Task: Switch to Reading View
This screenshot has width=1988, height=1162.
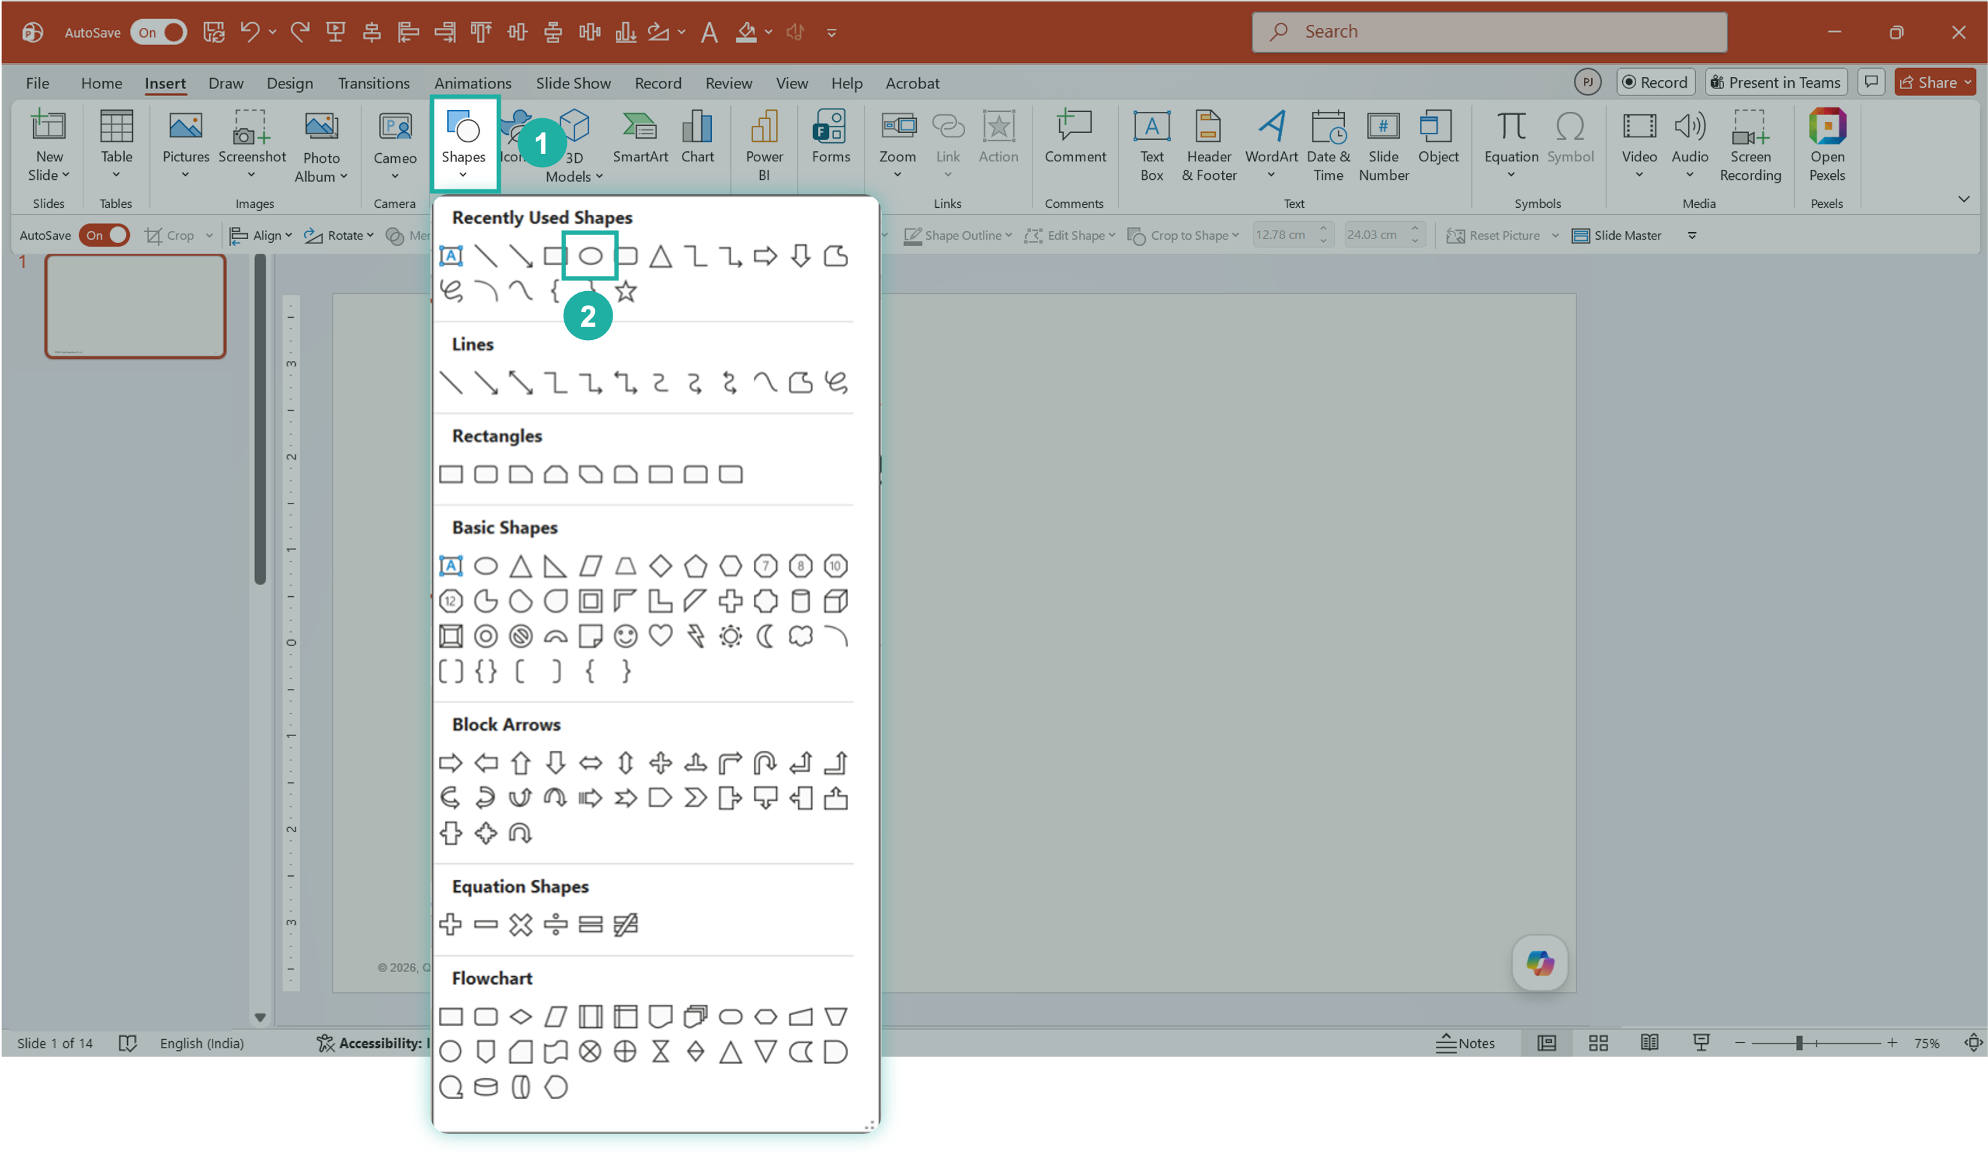Action: click(x=1649, y=1043)
